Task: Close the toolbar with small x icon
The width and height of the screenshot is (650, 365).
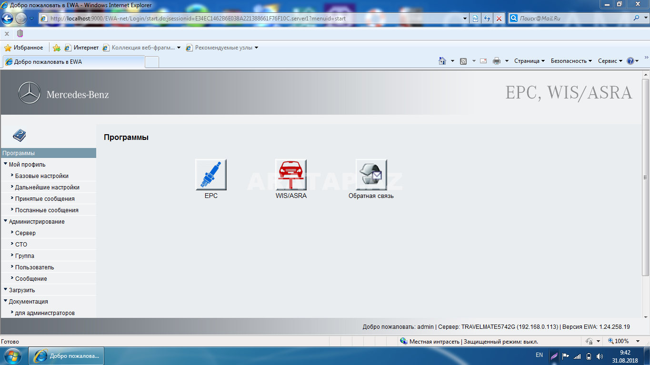Action: 7,33
